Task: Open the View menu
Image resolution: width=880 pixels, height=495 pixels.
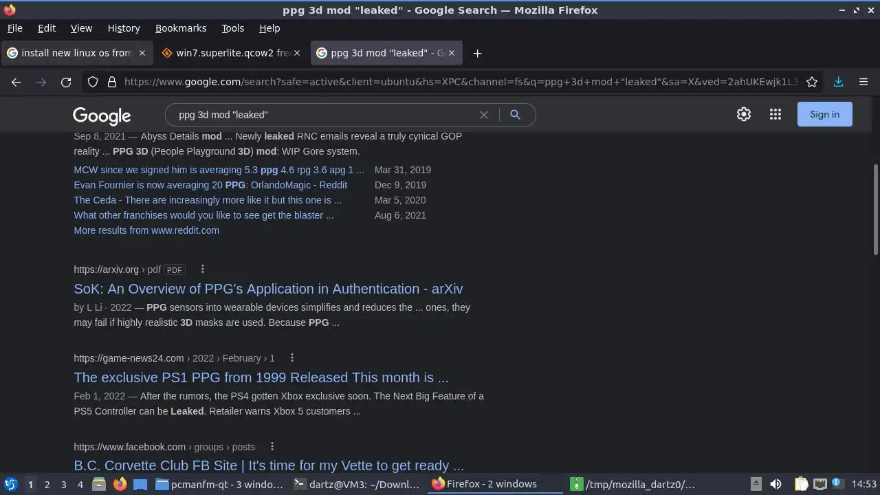Action: (x=81, y=28)
